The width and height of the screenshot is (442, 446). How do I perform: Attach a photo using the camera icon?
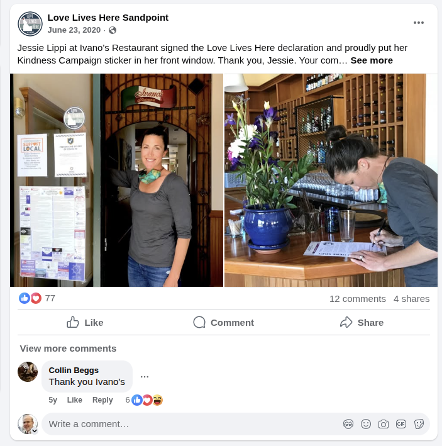[384, 424]
